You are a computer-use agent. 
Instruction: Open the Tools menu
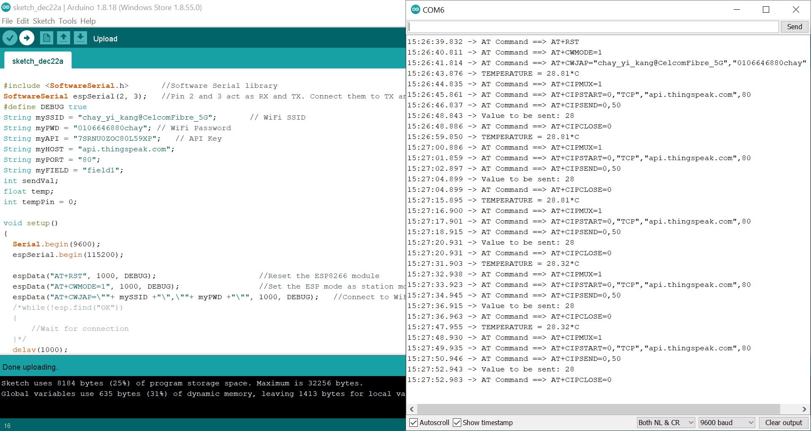click(68, 21)
